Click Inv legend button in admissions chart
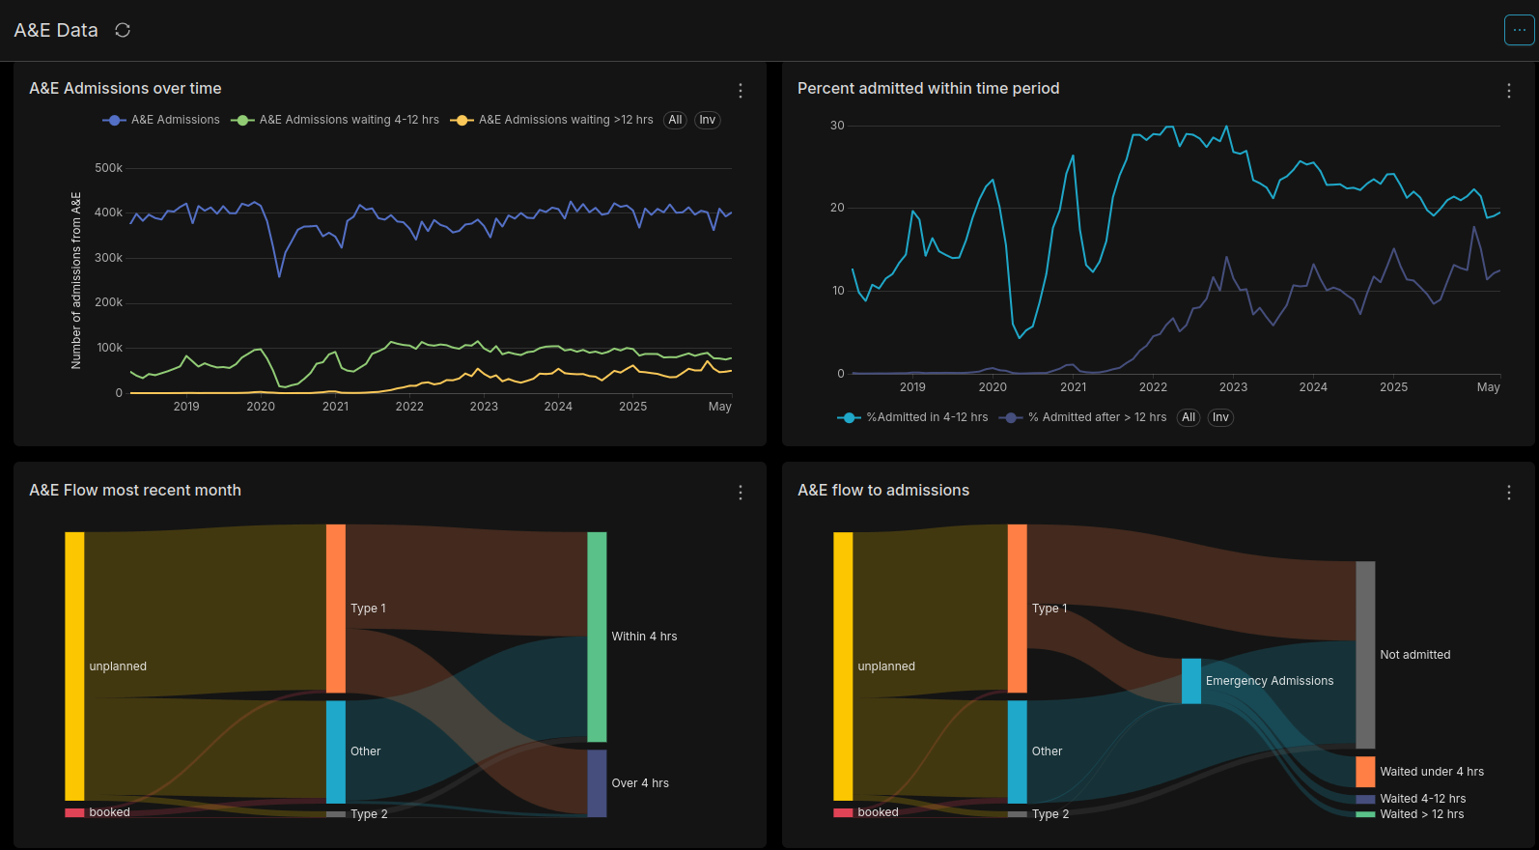The image size is (1539, 850). 708,120
